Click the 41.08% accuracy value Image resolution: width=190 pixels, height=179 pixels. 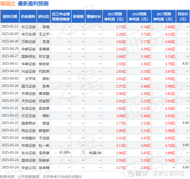(x=65, y=152)
